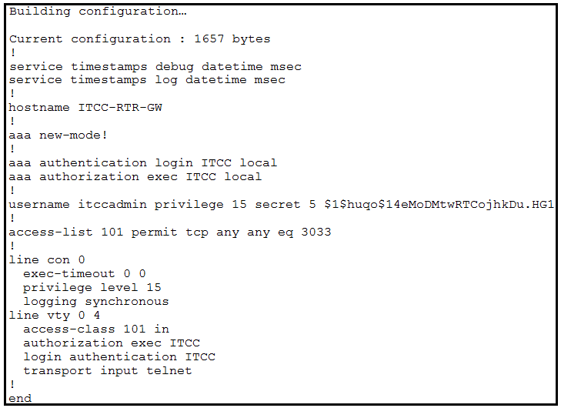Select 'service timestamps debug datetime msec' line

(x=155, y=66)
